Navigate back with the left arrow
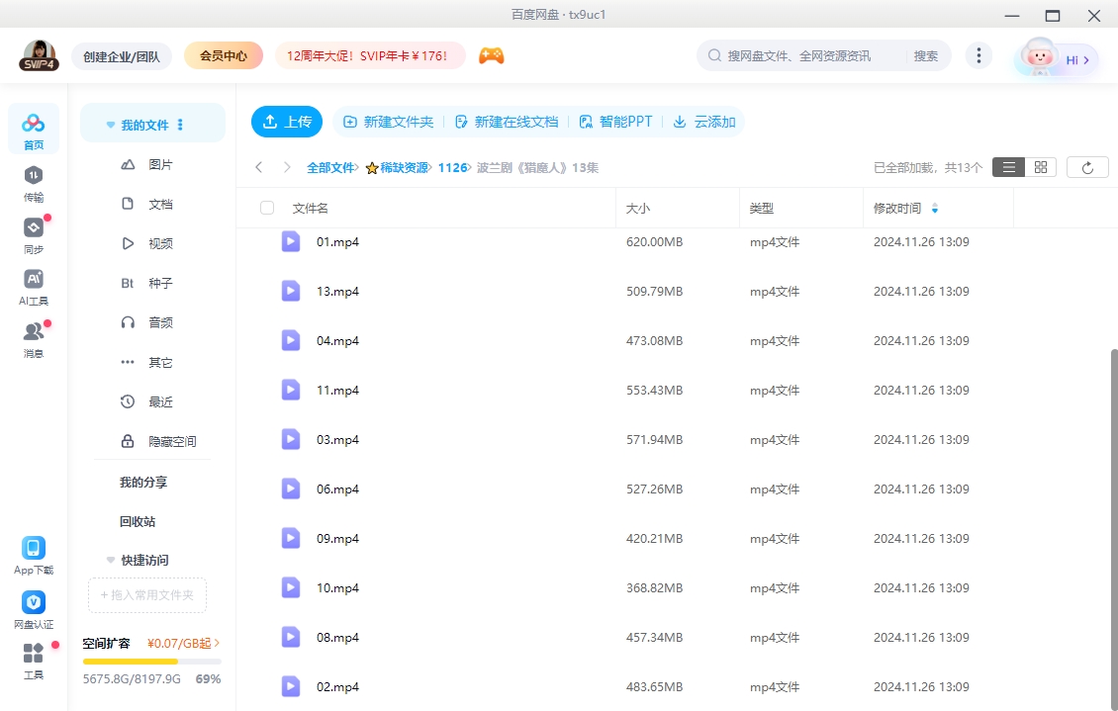This screenshot has height=711, width=1118. pyautogui.click(x=259, y=167)
